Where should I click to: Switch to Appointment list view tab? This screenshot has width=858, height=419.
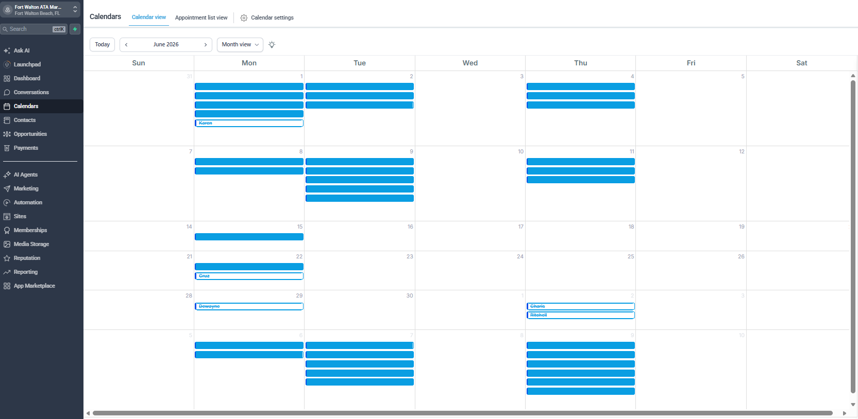tap(201, 18)
